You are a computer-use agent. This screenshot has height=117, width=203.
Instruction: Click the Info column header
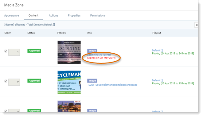pos(89,33)
